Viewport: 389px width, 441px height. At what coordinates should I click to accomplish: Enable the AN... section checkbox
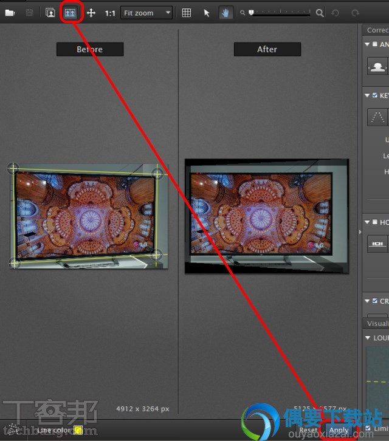click(374, 44)
